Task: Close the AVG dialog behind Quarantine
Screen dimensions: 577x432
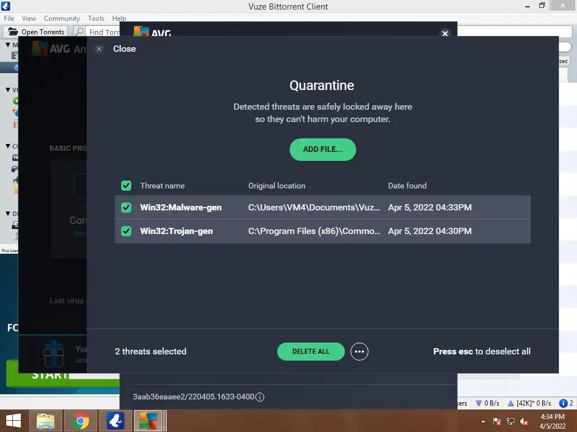Action: pyautogui.click(x=445, y=33)
